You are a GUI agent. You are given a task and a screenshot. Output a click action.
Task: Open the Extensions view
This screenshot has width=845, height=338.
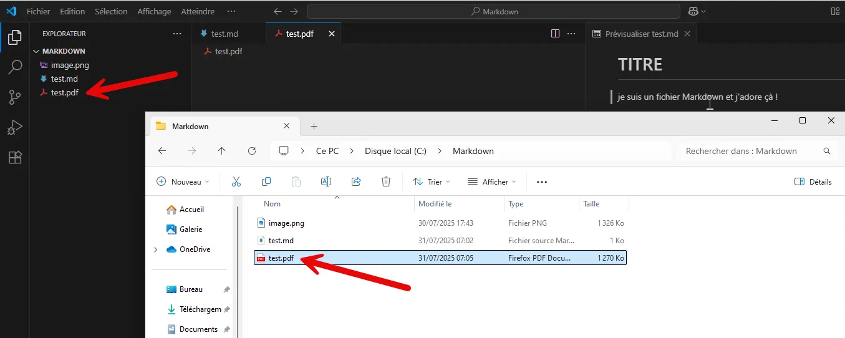[14, 157]
